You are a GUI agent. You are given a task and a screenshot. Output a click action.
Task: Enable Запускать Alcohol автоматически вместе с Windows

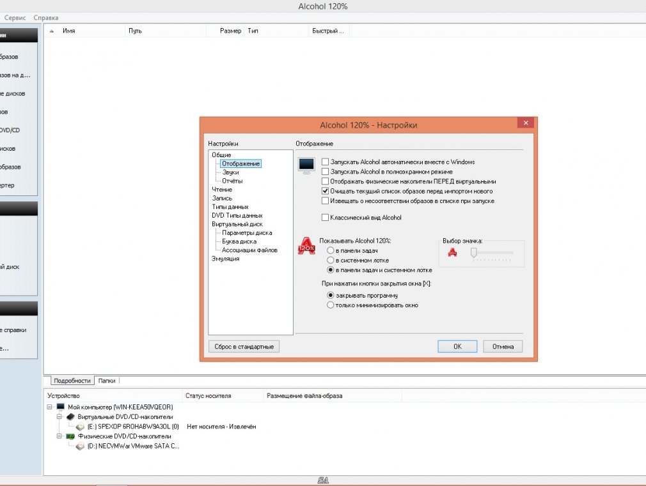point(325,162)
